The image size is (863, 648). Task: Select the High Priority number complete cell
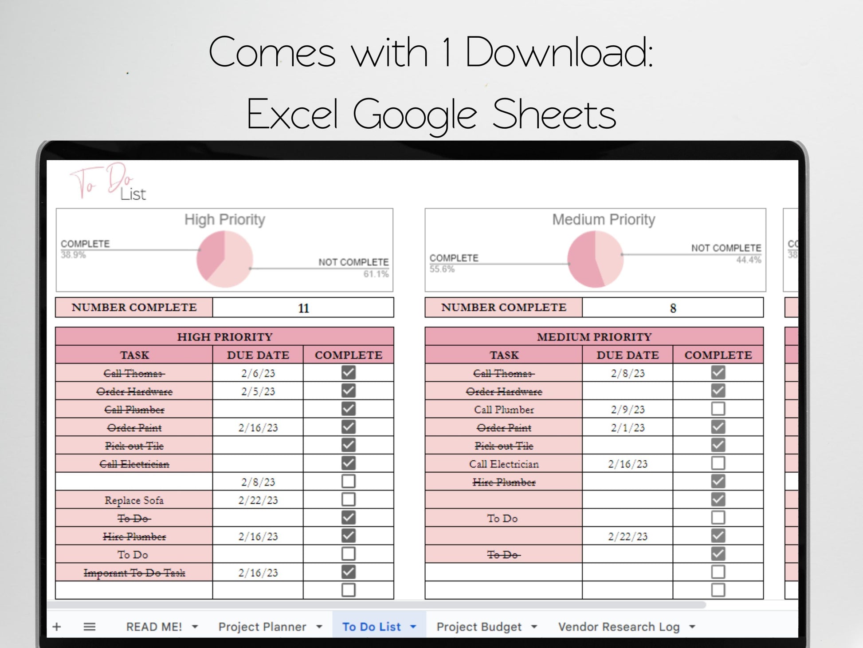[303, 308]
